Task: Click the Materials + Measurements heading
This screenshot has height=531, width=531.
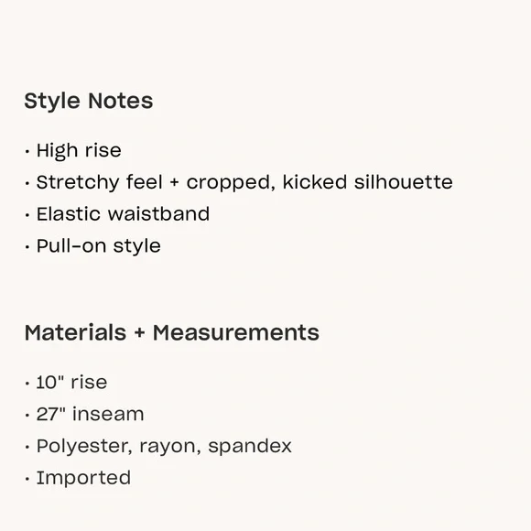Action: [x=172, y=332]
